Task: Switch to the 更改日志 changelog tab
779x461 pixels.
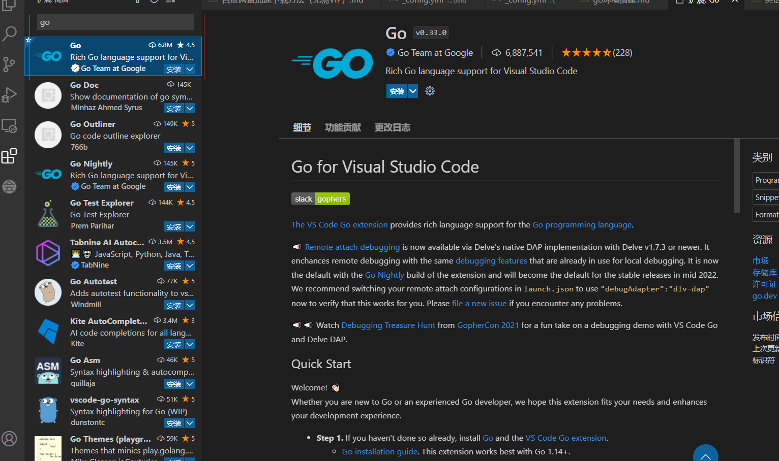Action: tap(393, 127)
